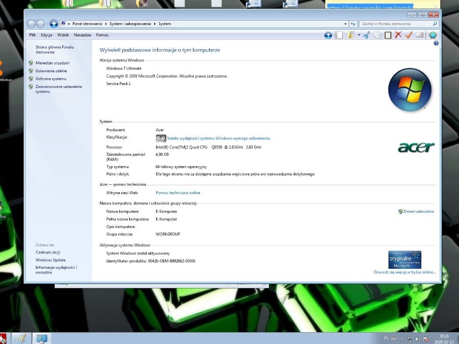Click the search magnifier icon
Viewport: 459px width, 344px height.
click(x=435, y=24)
